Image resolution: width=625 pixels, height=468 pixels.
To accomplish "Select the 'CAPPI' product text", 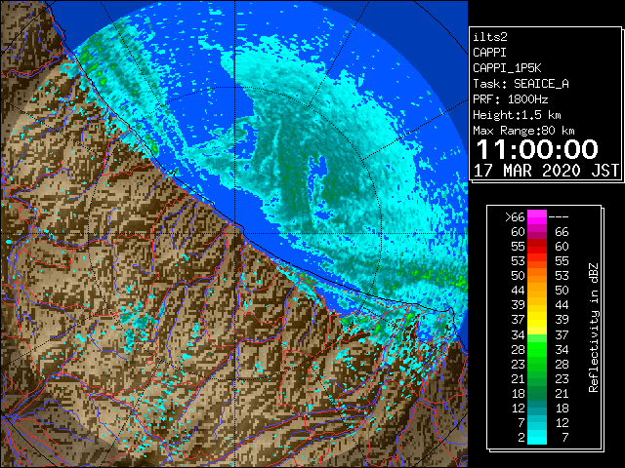I will point(489,53).
